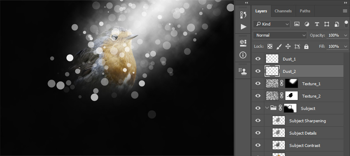Open the Info panel icon
Image resolution: width=350 pixels, height=156 pixels.
(x=243, y=55)
